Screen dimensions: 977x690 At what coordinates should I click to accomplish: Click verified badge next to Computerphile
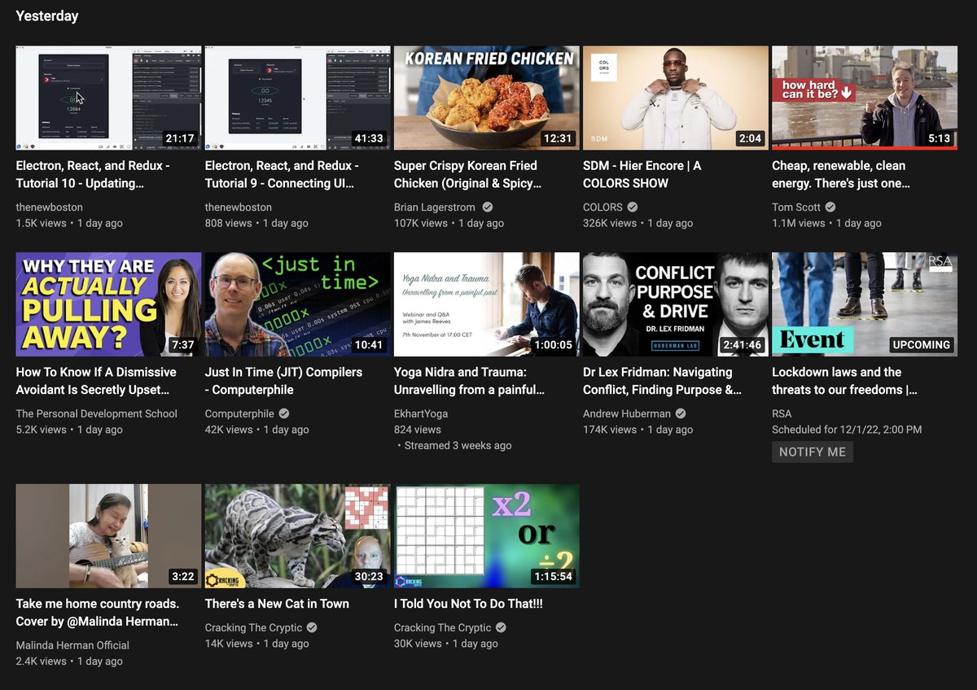point(284,414)
